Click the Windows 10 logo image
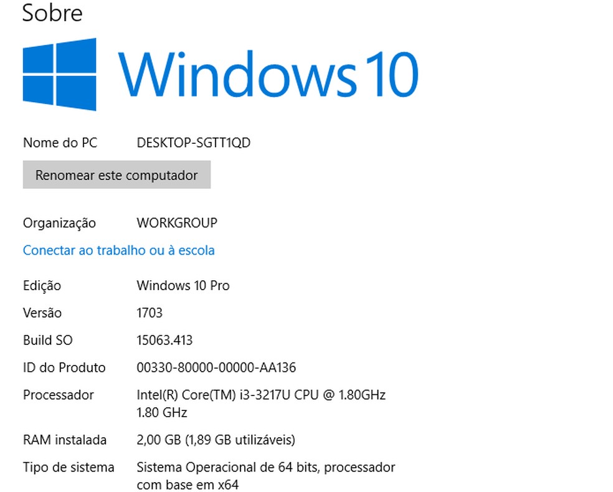The image size is (613, 492). (221, 75)
